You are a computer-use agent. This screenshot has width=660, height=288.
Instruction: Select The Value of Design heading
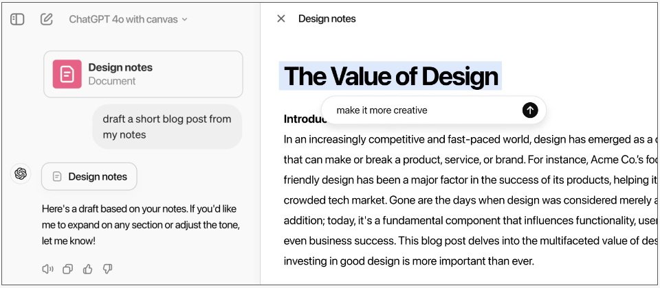(x=390, y=76)
